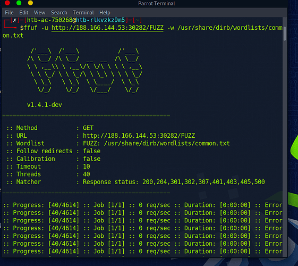The image size is (298, 266).
Task: Click the Parrot Terminal title bar
Action: point(156,3)
